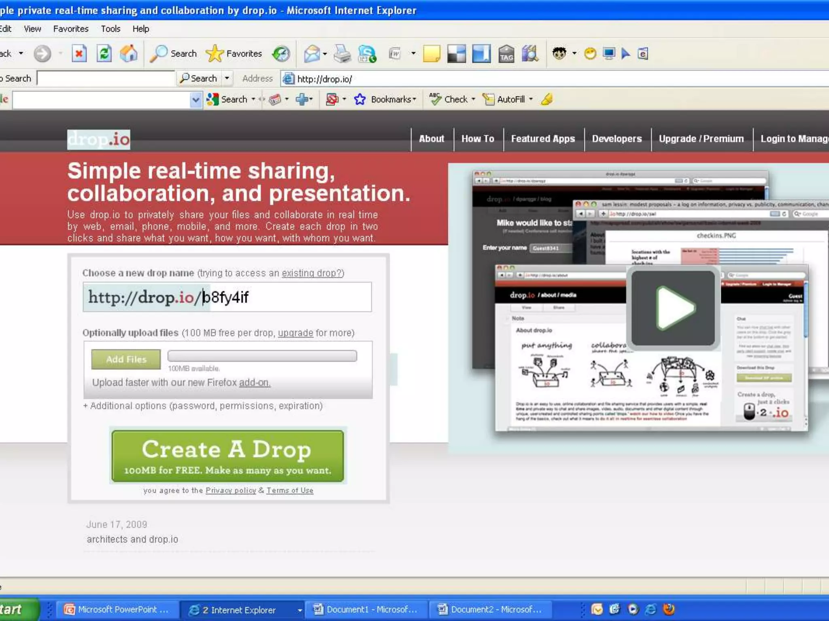Screen dimensions: 829x621
Task: Open the 2 Internet Explorer taskbar group
Action: (243, 609)
